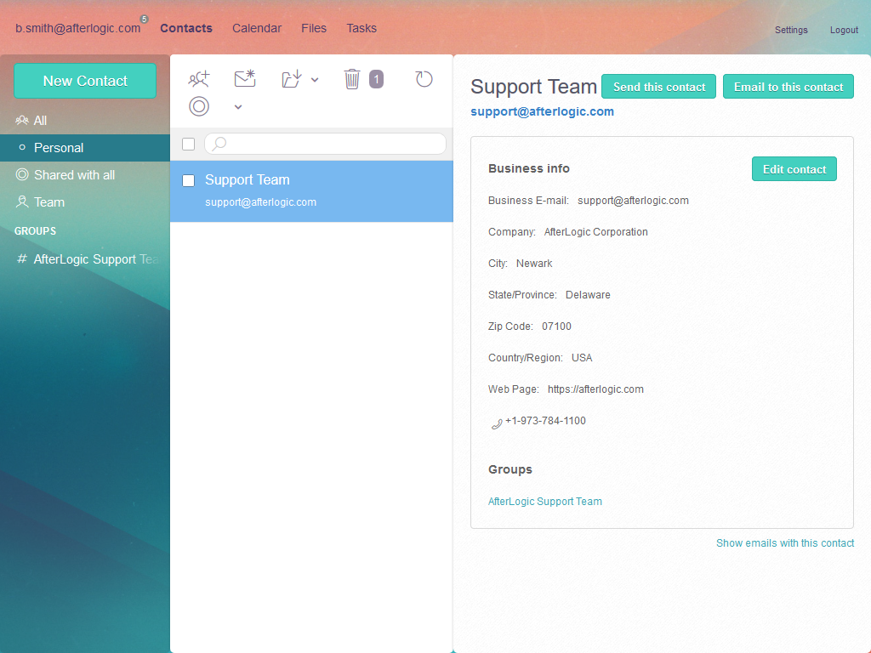This screenshot has width=871, height=653.
Task: Open dropdown arrow next to import folder icon
Action: pos(315,80)
